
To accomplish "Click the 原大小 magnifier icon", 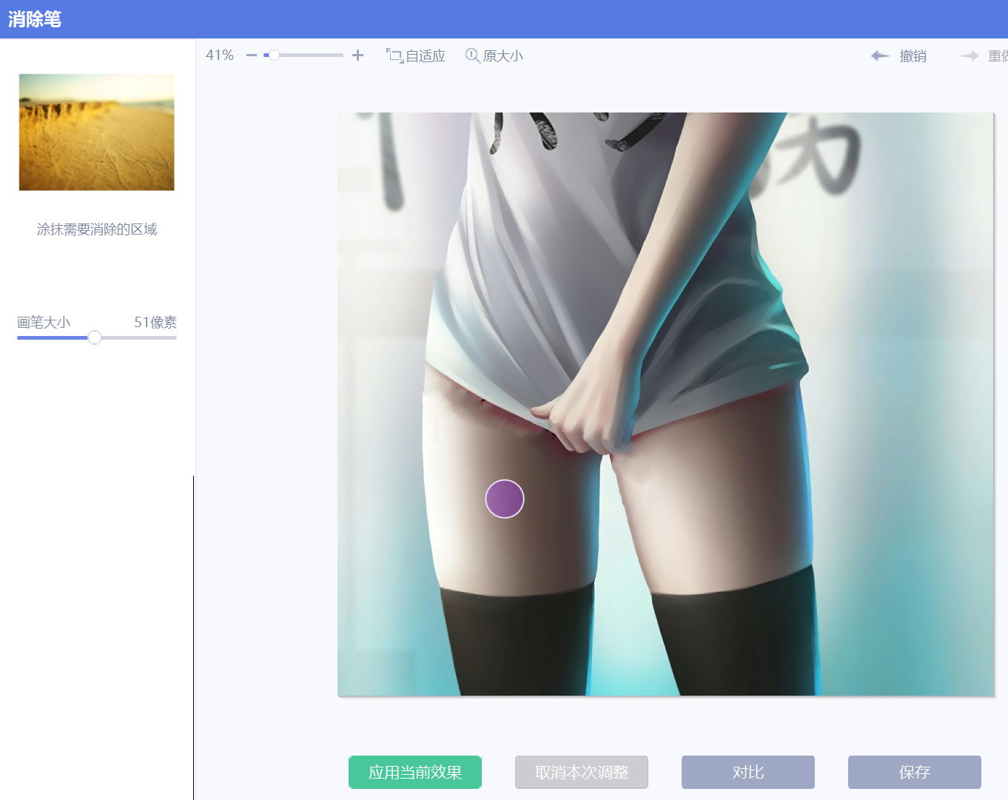I will (472, 56).
